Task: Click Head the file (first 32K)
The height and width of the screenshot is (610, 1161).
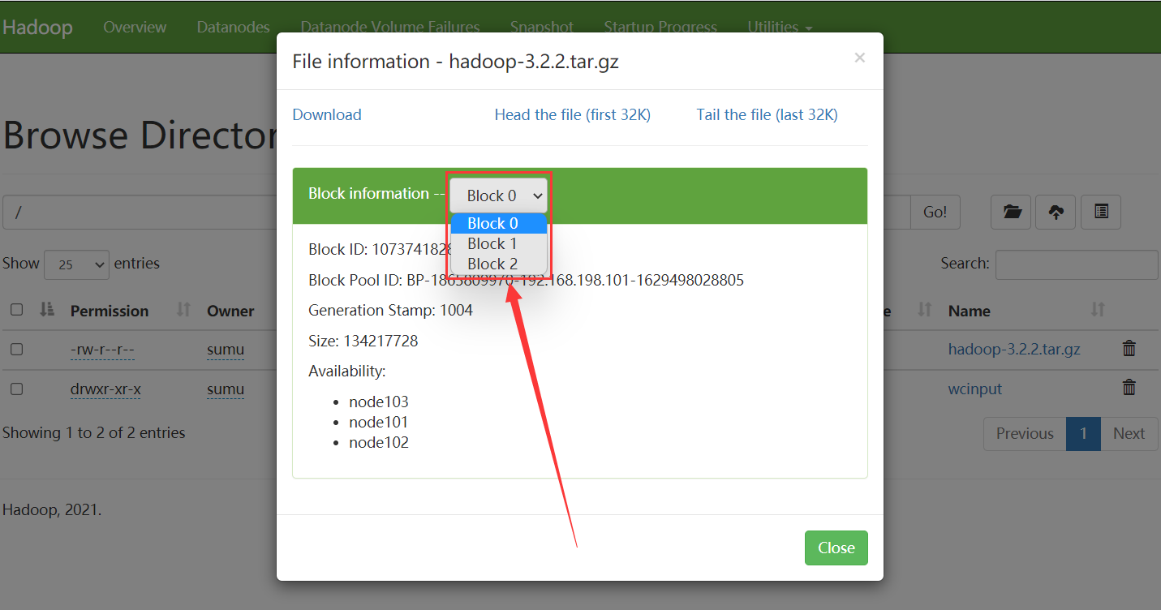Action: tap(573, 114)
